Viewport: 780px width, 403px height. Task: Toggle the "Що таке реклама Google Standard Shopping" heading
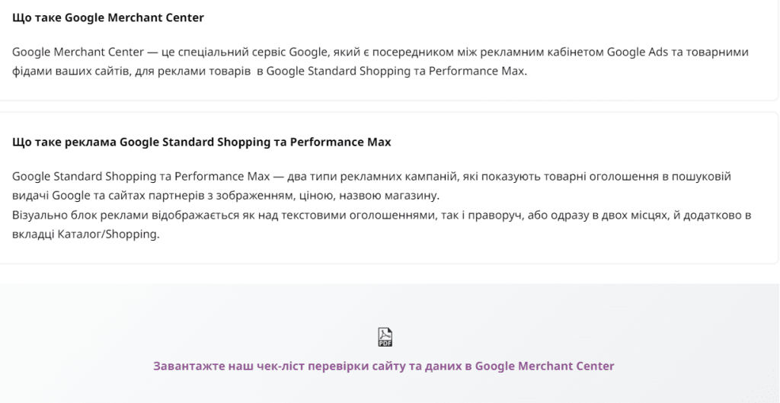coord(202,142)
